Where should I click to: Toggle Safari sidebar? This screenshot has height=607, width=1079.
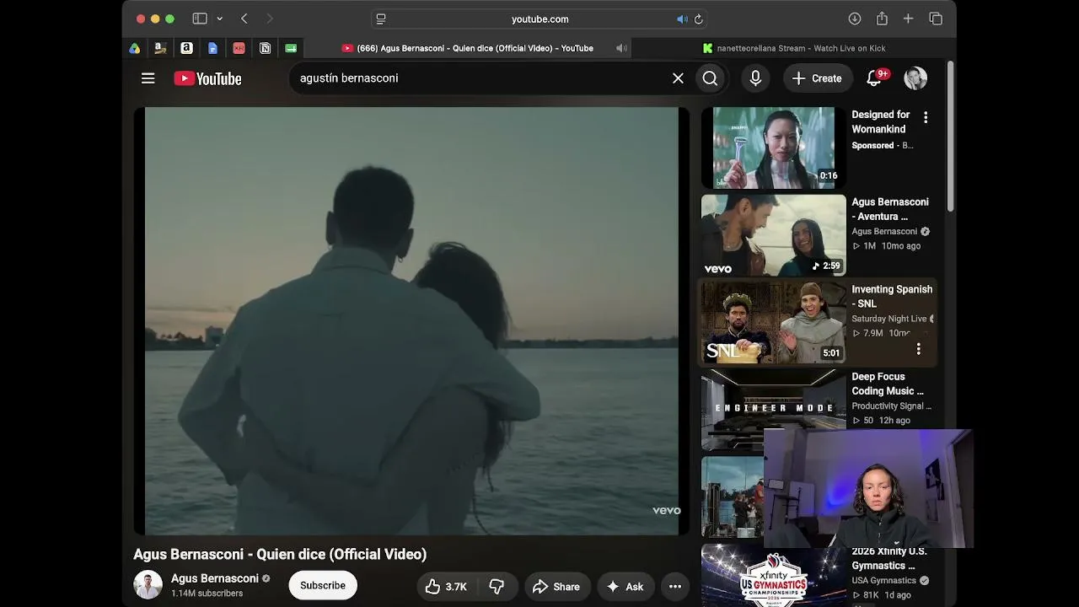200,19
